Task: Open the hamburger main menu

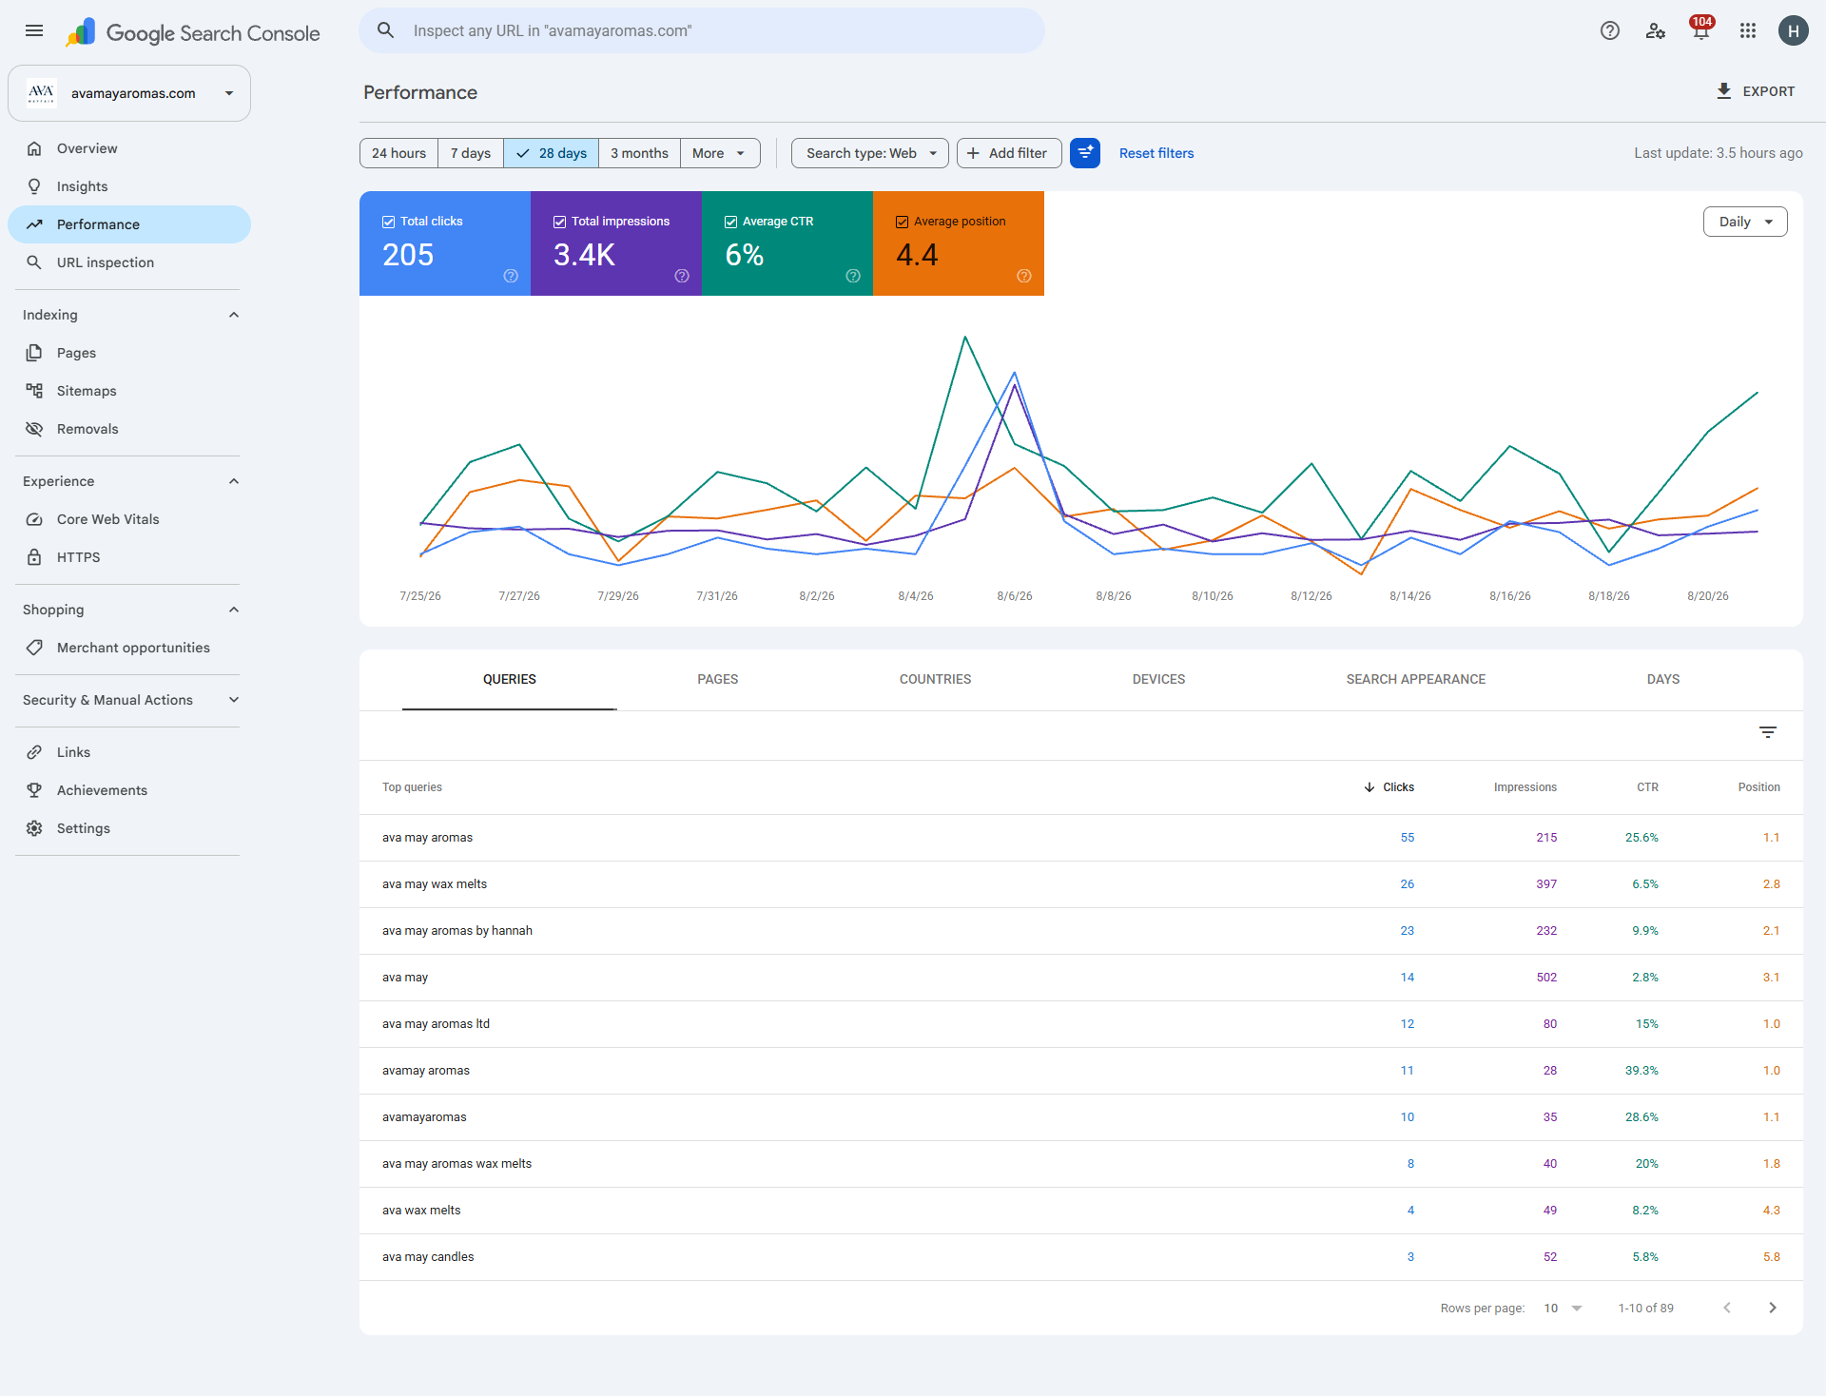Action: (x=34, y=30)
